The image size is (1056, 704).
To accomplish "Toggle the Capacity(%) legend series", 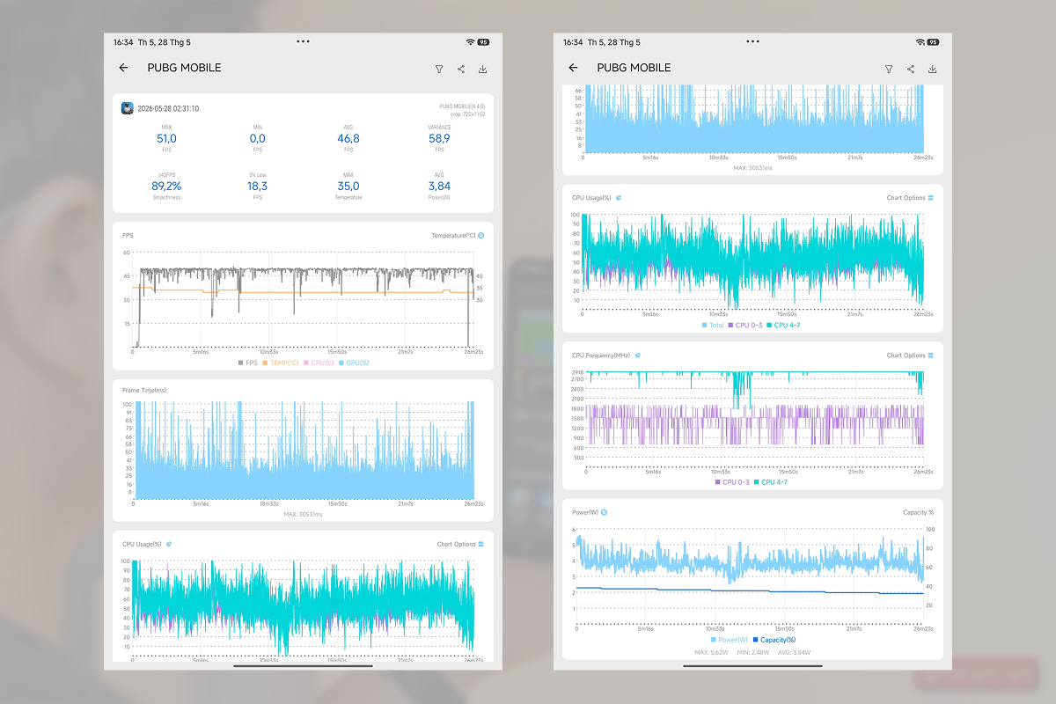I will (x=774, y=640).
